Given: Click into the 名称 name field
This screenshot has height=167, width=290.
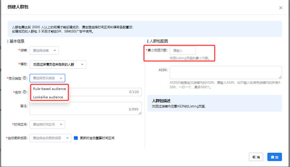Looking at the screenshot, I should point(98,92).
